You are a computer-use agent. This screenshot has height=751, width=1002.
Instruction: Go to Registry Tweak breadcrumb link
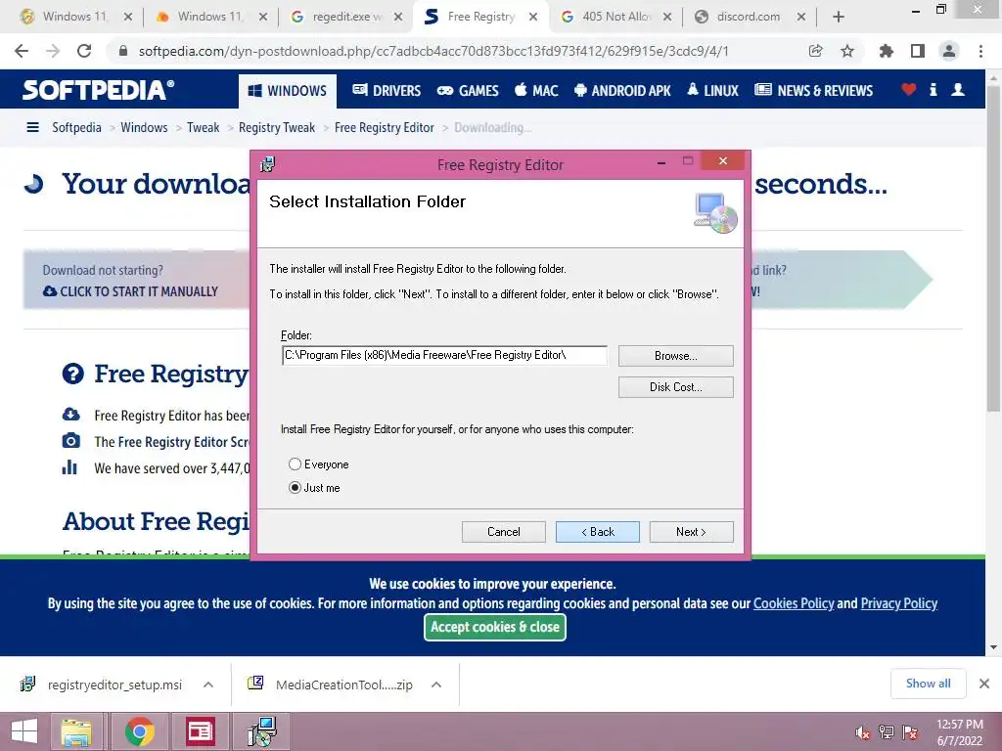tap(277, 128)
